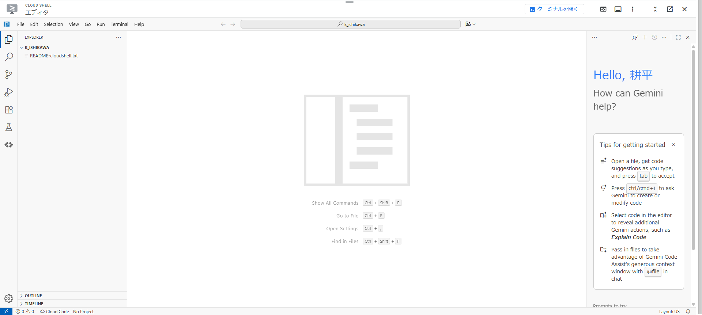Click the k_ishikawa command search box

[x=350, y=24]
